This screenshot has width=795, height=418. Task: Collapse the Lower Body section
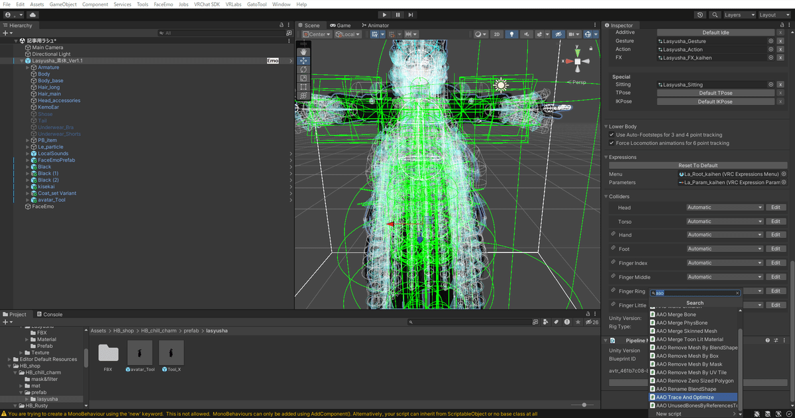coord(607,127)
